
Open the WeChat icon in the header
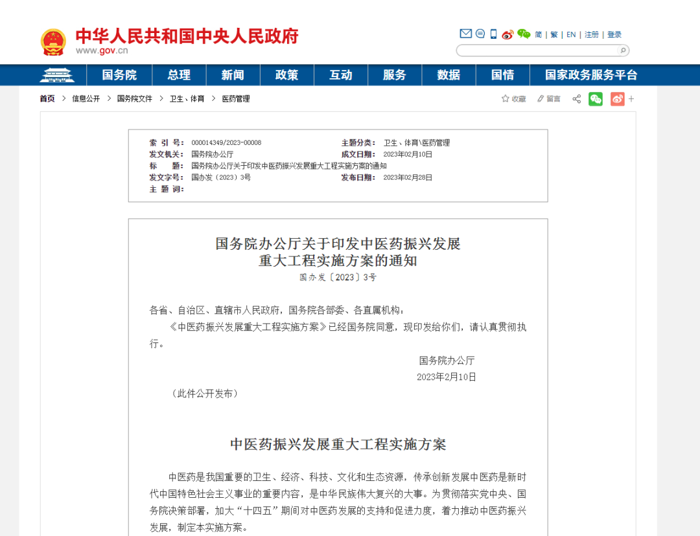coord(523,34)
